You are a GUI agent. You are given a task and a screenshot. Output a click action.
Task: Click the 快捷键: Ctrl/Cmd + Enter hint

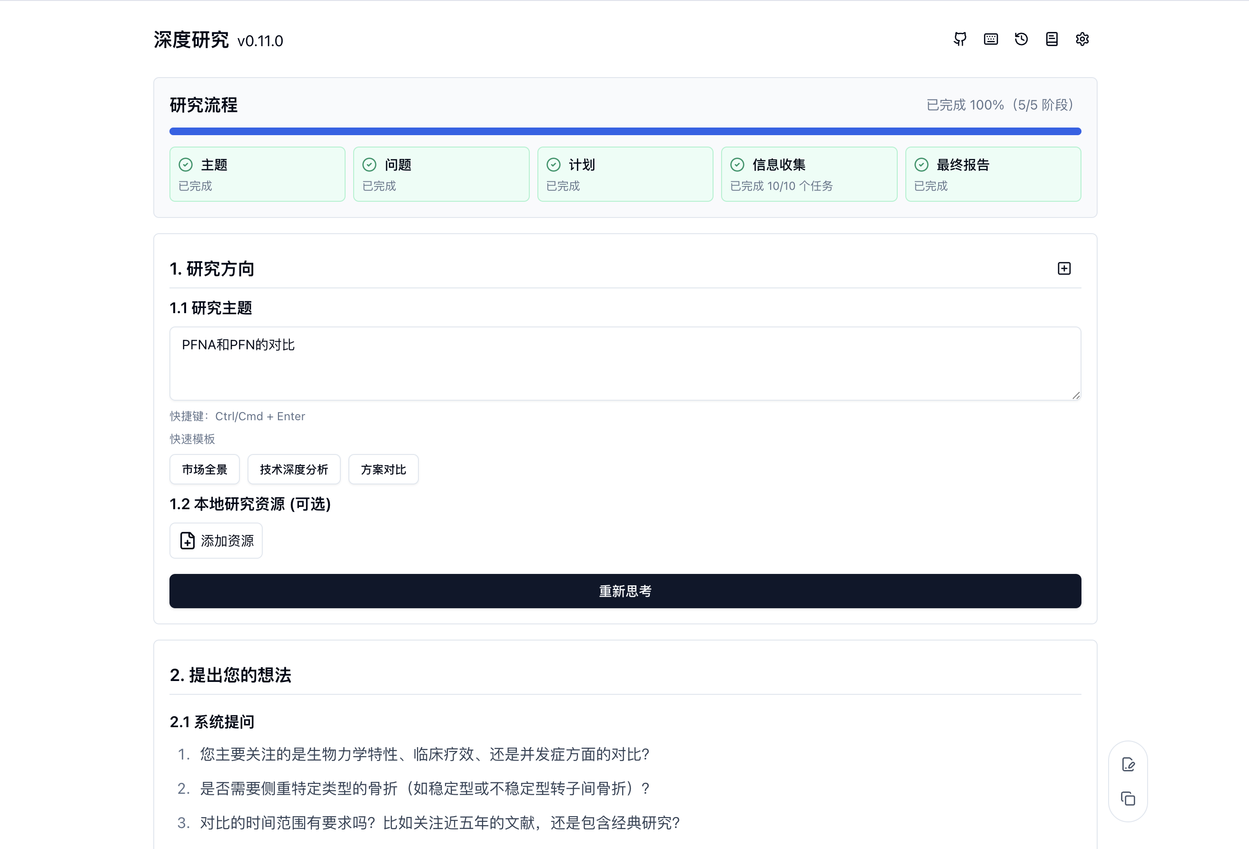point(238,416)
